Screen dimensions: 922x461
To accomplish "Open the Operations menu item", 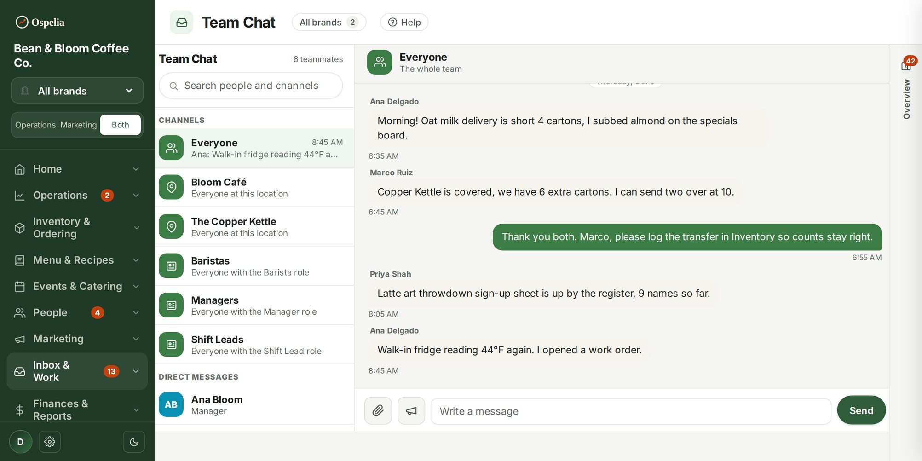I will pos(77,196).
